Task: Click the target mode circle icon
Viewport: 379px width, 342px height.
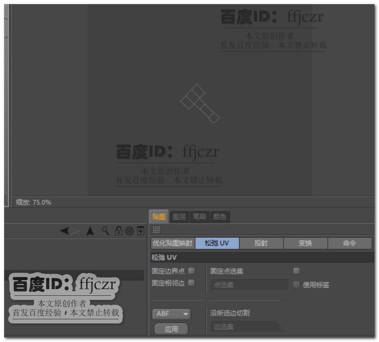Action: click(130, 231)
